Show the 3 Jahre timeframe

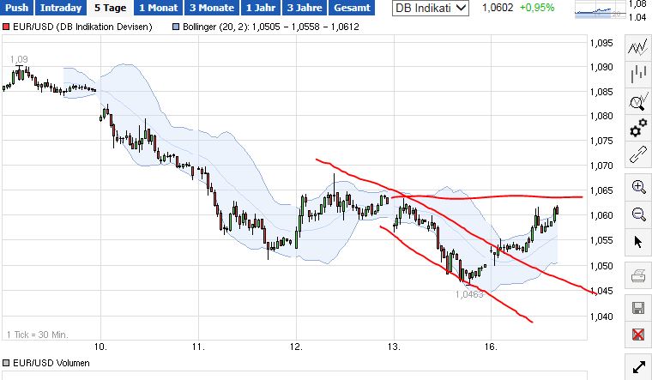(x=305, y=8)
